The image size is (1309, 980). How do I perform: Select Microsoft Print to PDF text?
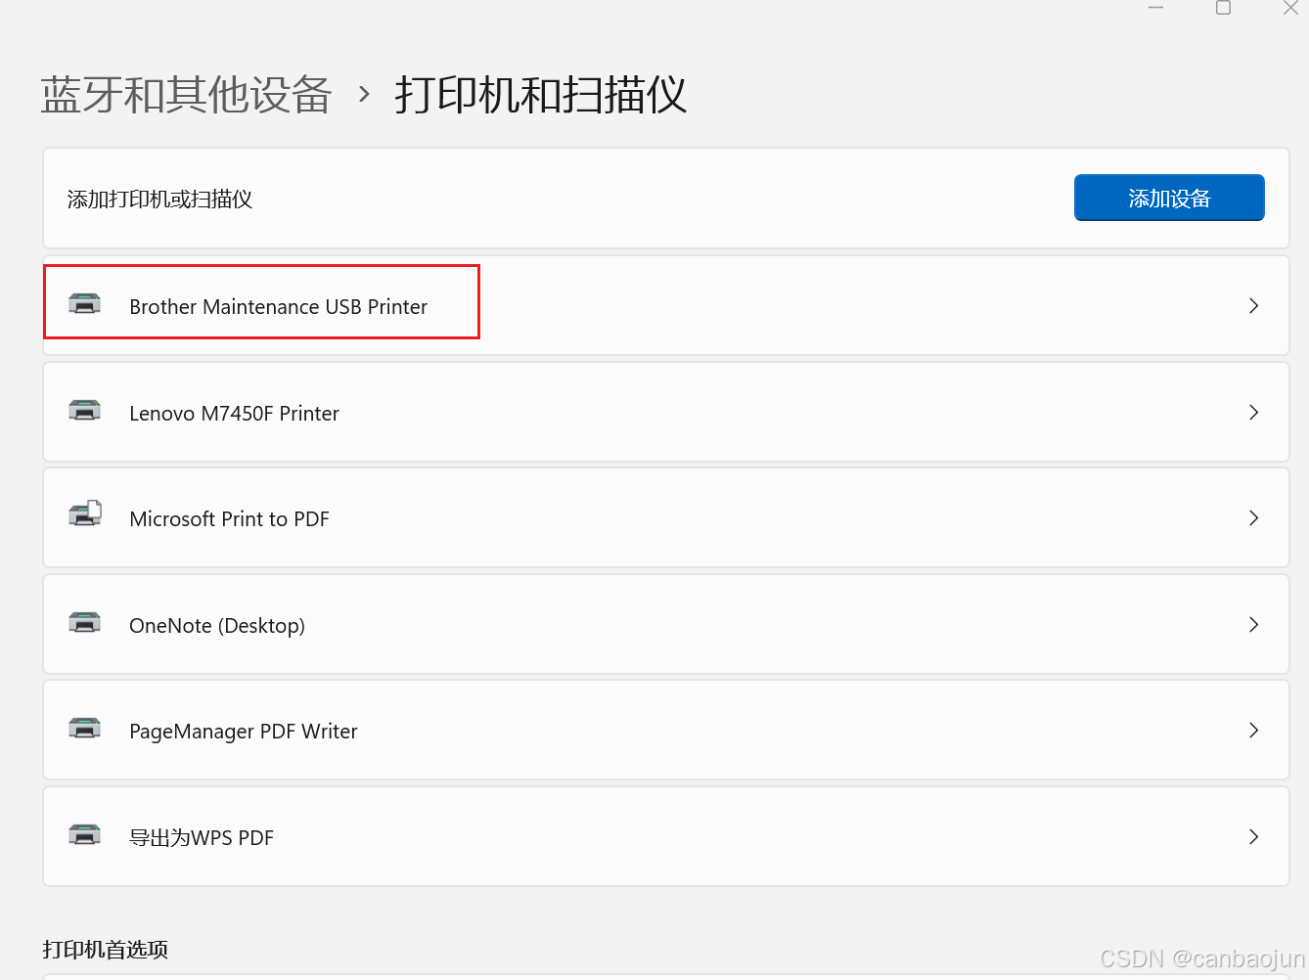click(x=229, y=519)
